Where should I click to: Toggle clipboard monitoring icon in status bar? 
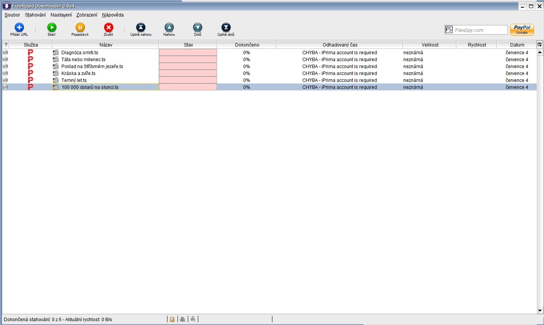(172, 319)
